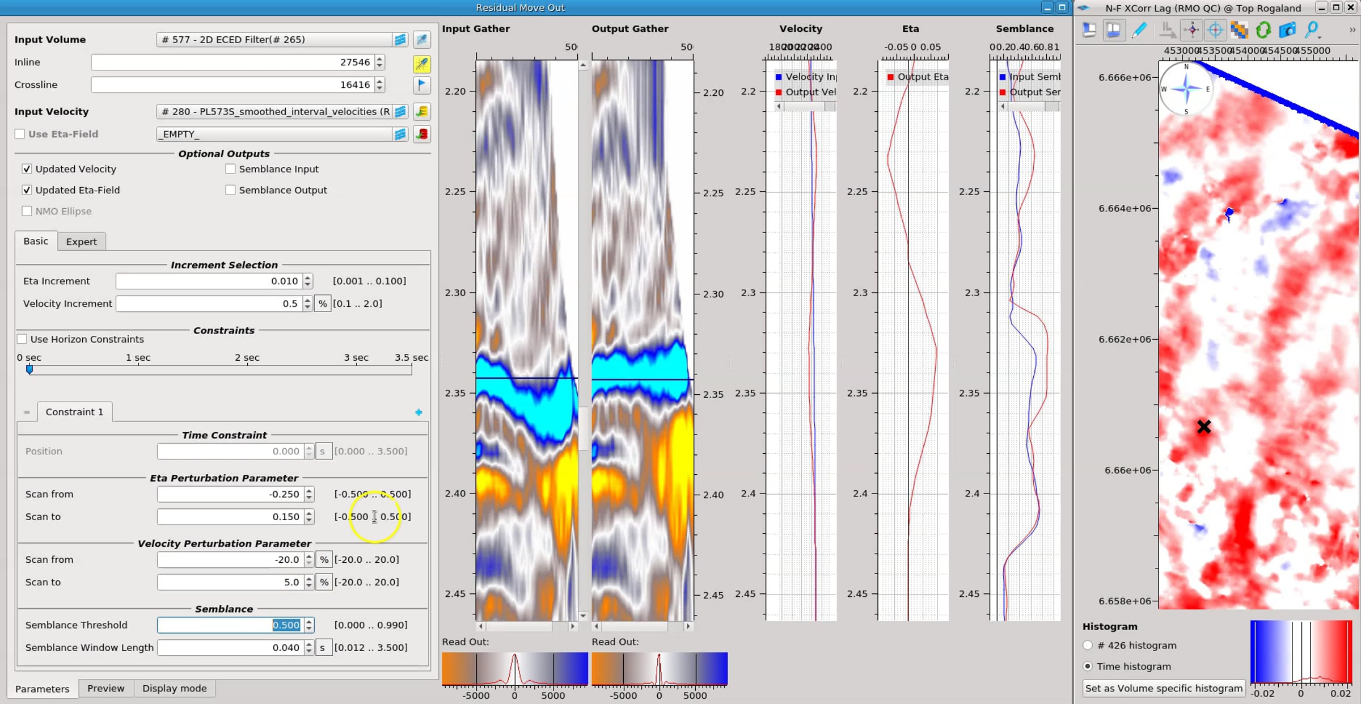The width and height of the screenshot is (1361, 704).
Task: Click the Input Velocity volume name field
Action: point(275,111)
